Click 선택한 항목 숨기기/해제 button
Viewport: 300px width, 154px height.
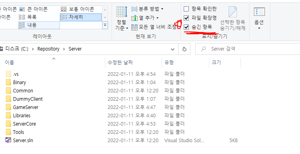pyautogui.click(x=233, y=19)
